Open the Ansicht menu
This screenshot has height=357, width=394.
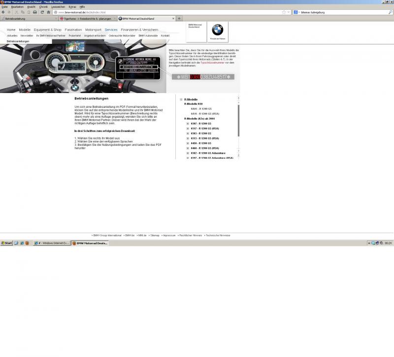pyautogui.click(x=31, y=7)
